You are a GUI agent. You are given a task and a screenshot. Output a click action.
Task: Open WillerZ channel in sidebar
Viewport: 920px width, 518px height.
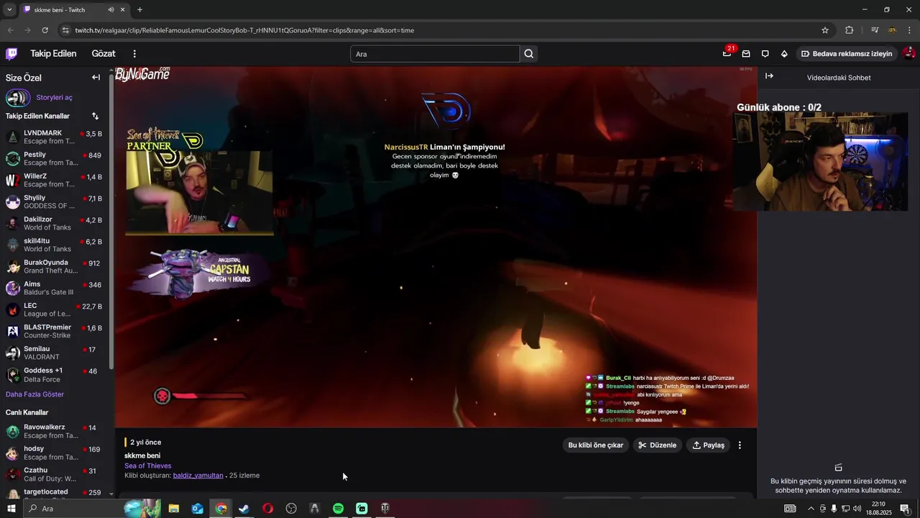coord(55,181)
